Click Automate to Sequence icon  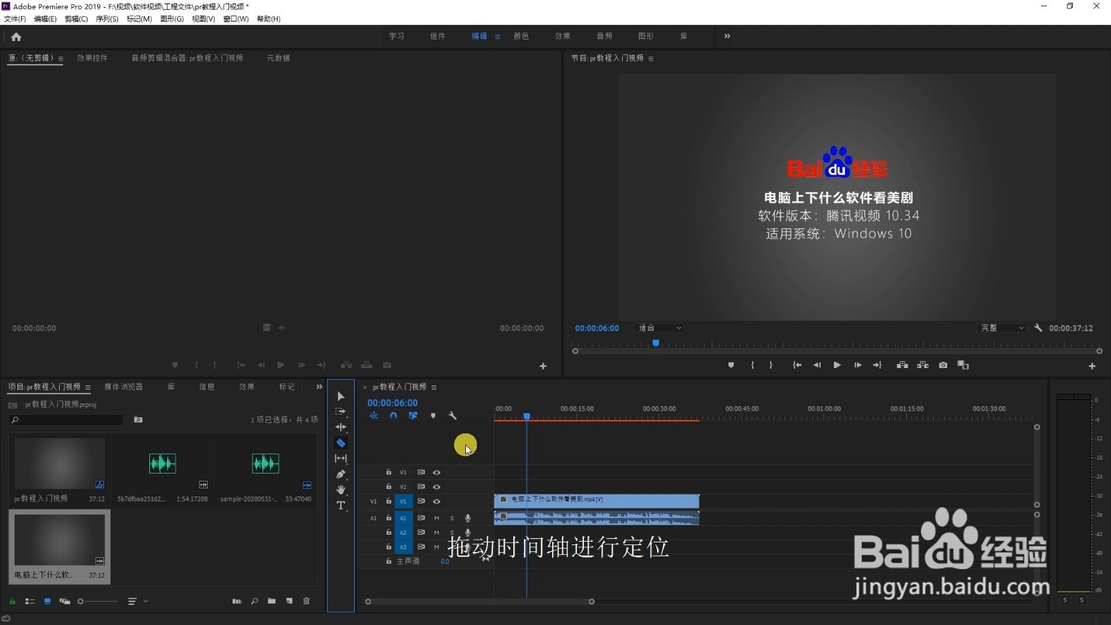pos(237,601)
